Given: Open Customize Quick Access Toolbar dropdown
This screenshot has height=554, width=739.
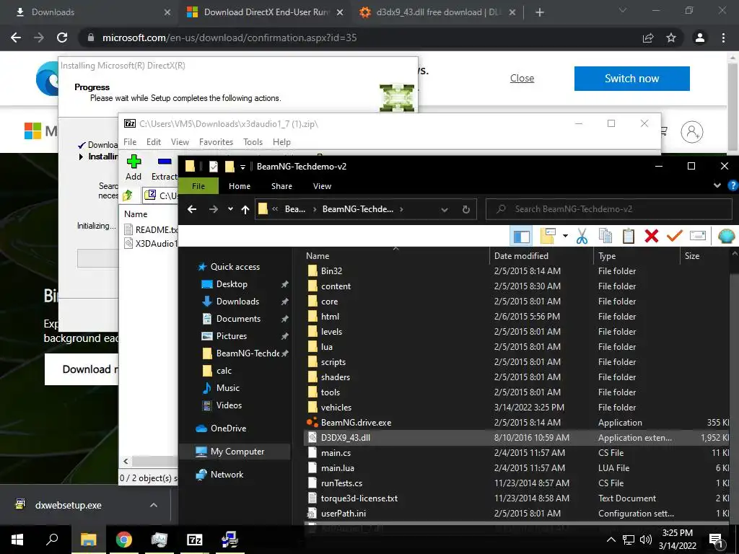Looking at the screenshot, I should [242, 167].
